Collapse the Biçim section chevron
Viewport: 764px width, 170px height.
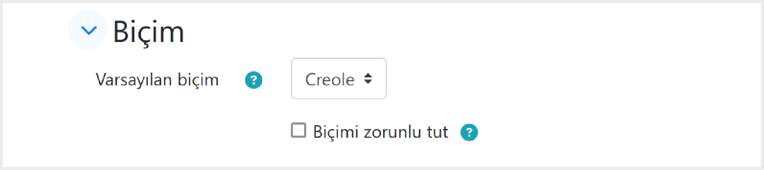click(88, 30)
